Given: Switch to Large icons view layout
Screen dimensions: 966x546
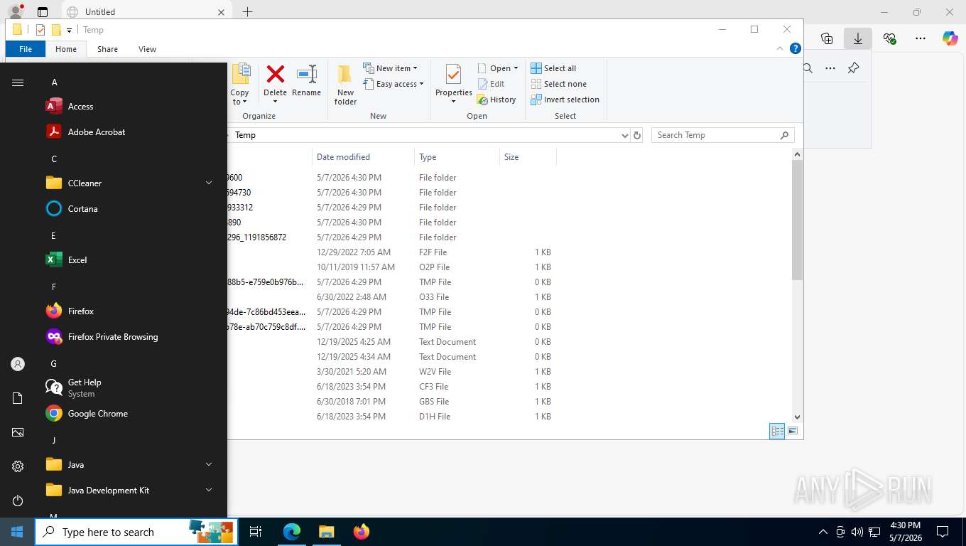Looking at the screenshot, I should (x=793, y=431).
